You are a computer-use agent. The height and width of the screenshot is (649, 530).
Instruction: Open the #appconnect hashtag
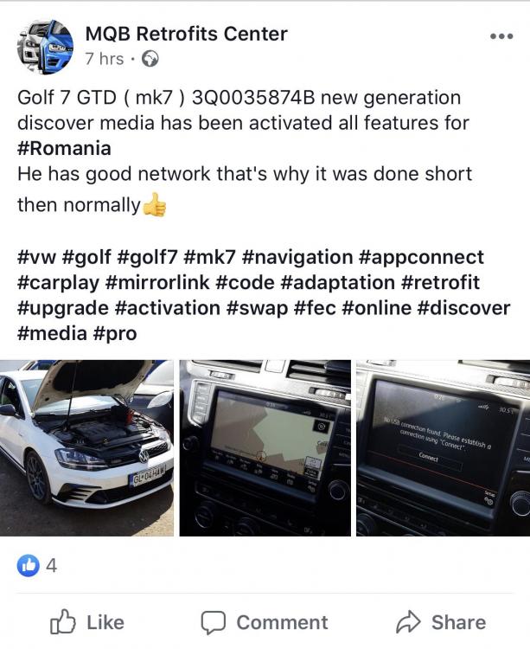(421, 258)
